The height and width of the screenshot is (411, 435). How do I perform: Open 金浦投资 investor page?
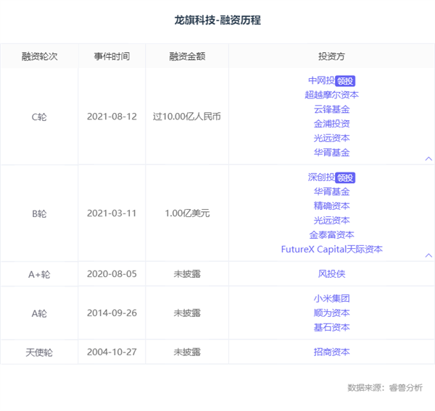tap(331, 124)
